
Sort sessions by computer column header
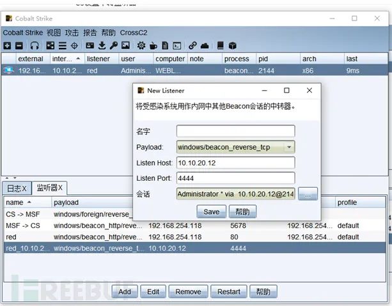point(170,59)
